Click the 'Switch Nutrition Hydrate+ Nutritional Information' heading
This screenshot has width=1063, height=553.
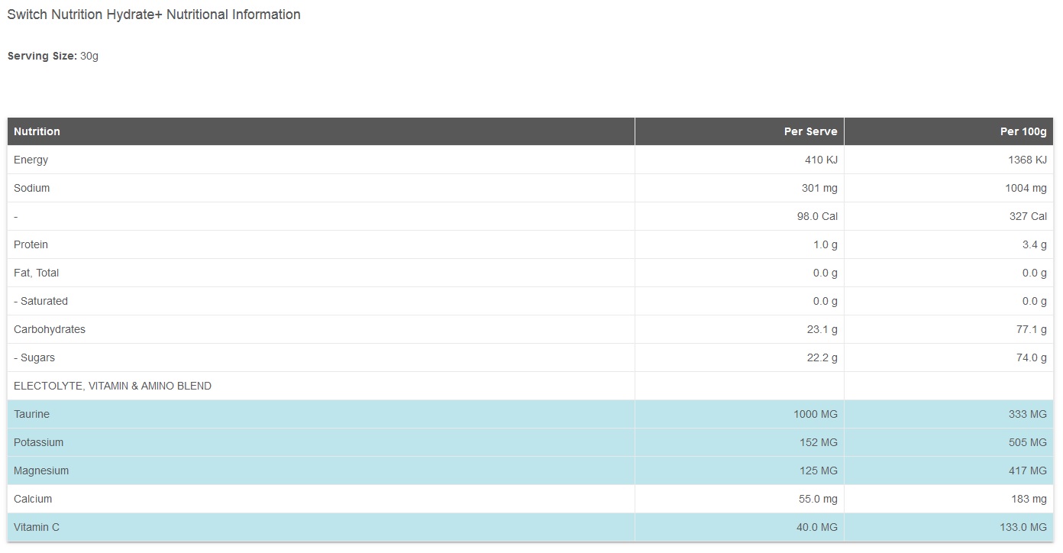(x=153, y=15)
